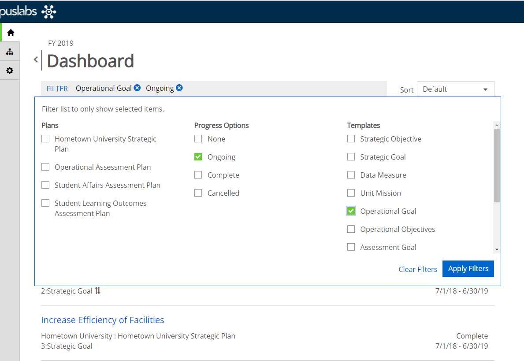Uncheck the Operational Goal template
Image resolution: width=524 pixels, height=361 pixels.
pyautogui.click(x=351, y=211)
